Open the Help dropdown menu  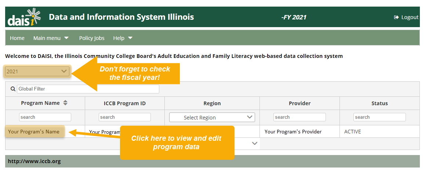(x=123, y=38)
